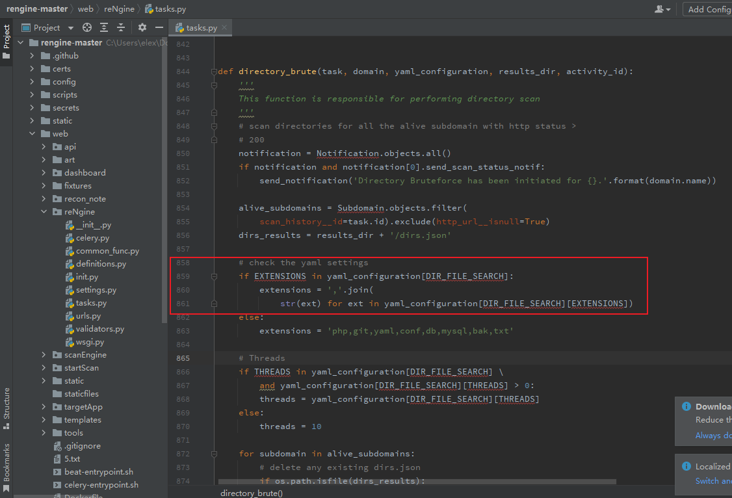Expand the secrets folder
Image resolution: width=732 pixels, height=498 pixels.
[32, 108]
